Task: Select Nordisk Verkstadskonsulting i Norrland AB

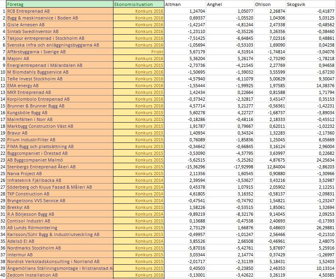Action: tap(60, 261)
